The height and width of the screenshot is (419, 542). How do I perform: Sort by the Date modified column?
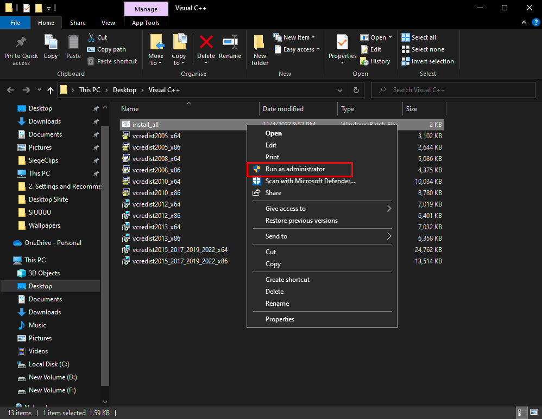pos(298,109)
